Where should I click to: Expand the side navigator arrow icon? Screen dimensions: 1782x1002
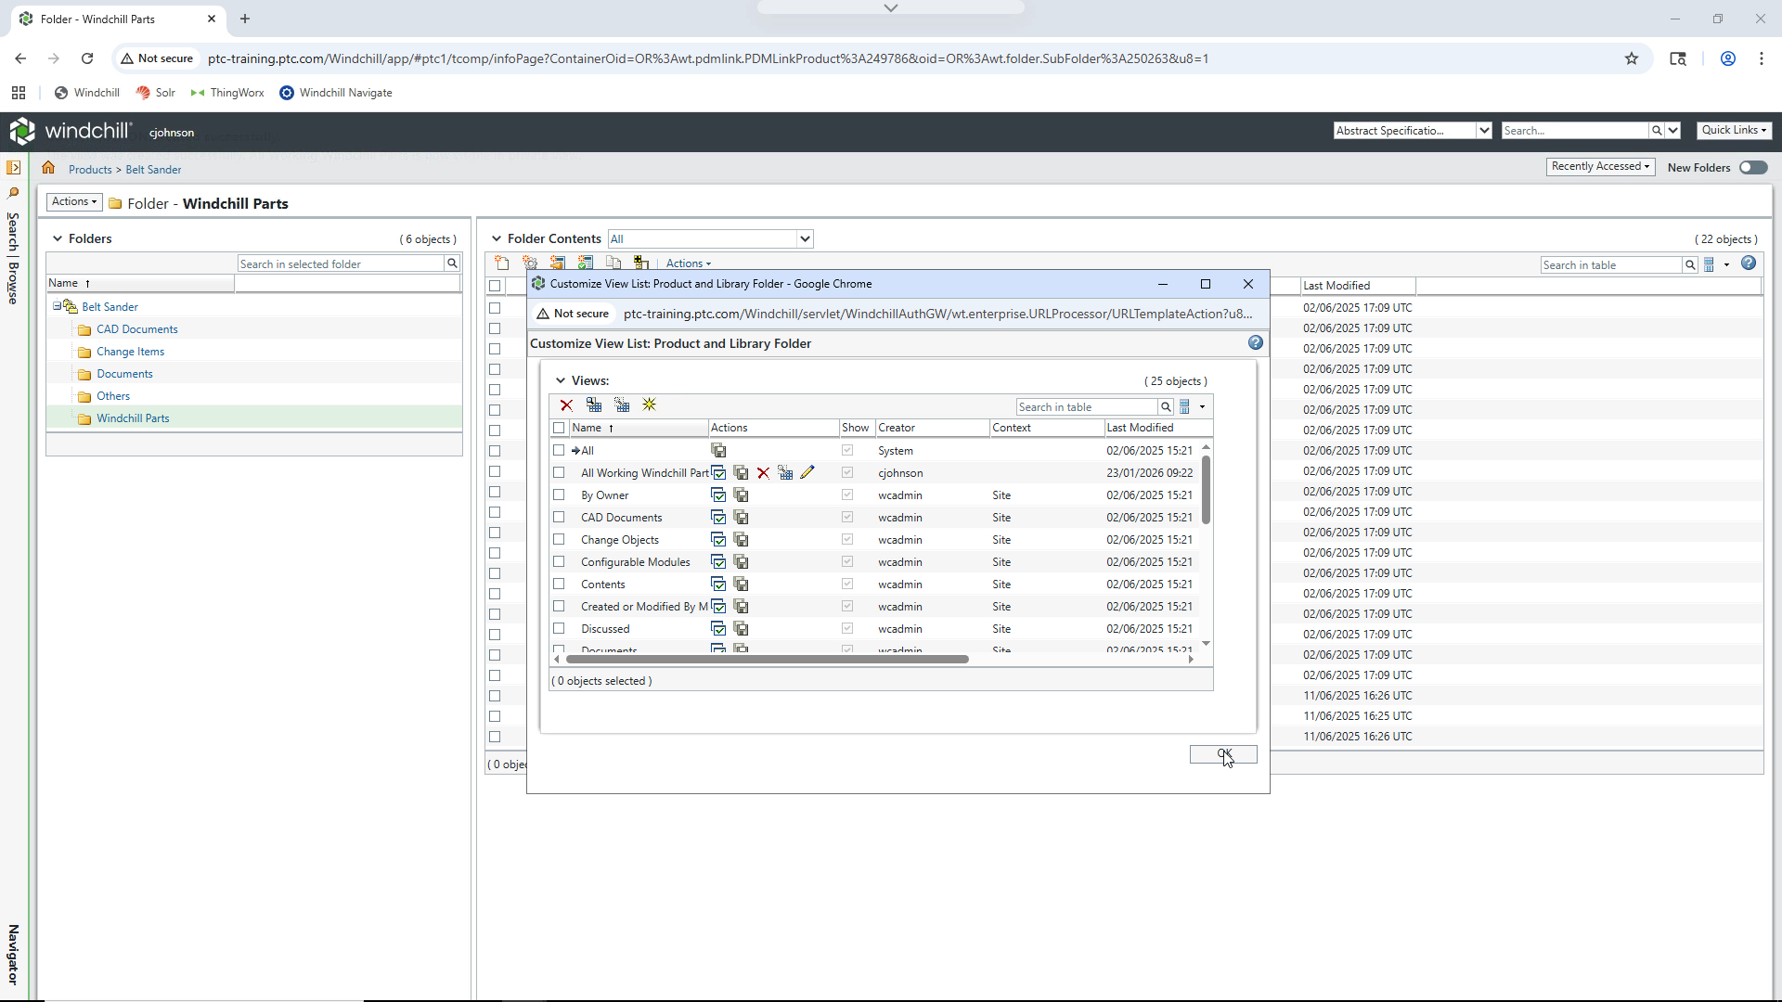pos(14,168)
